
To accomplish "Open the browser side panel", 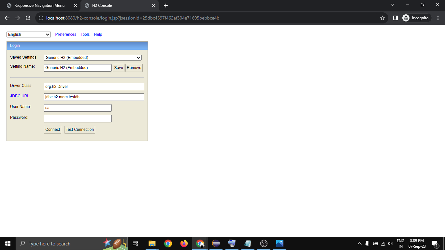I will point(395,18).
